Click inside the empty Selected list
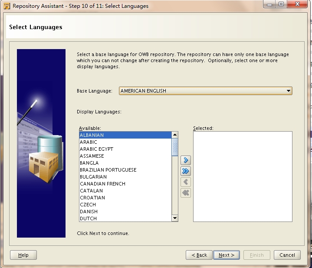The width and height of the screenshot is (312, 268). point(243,176)
